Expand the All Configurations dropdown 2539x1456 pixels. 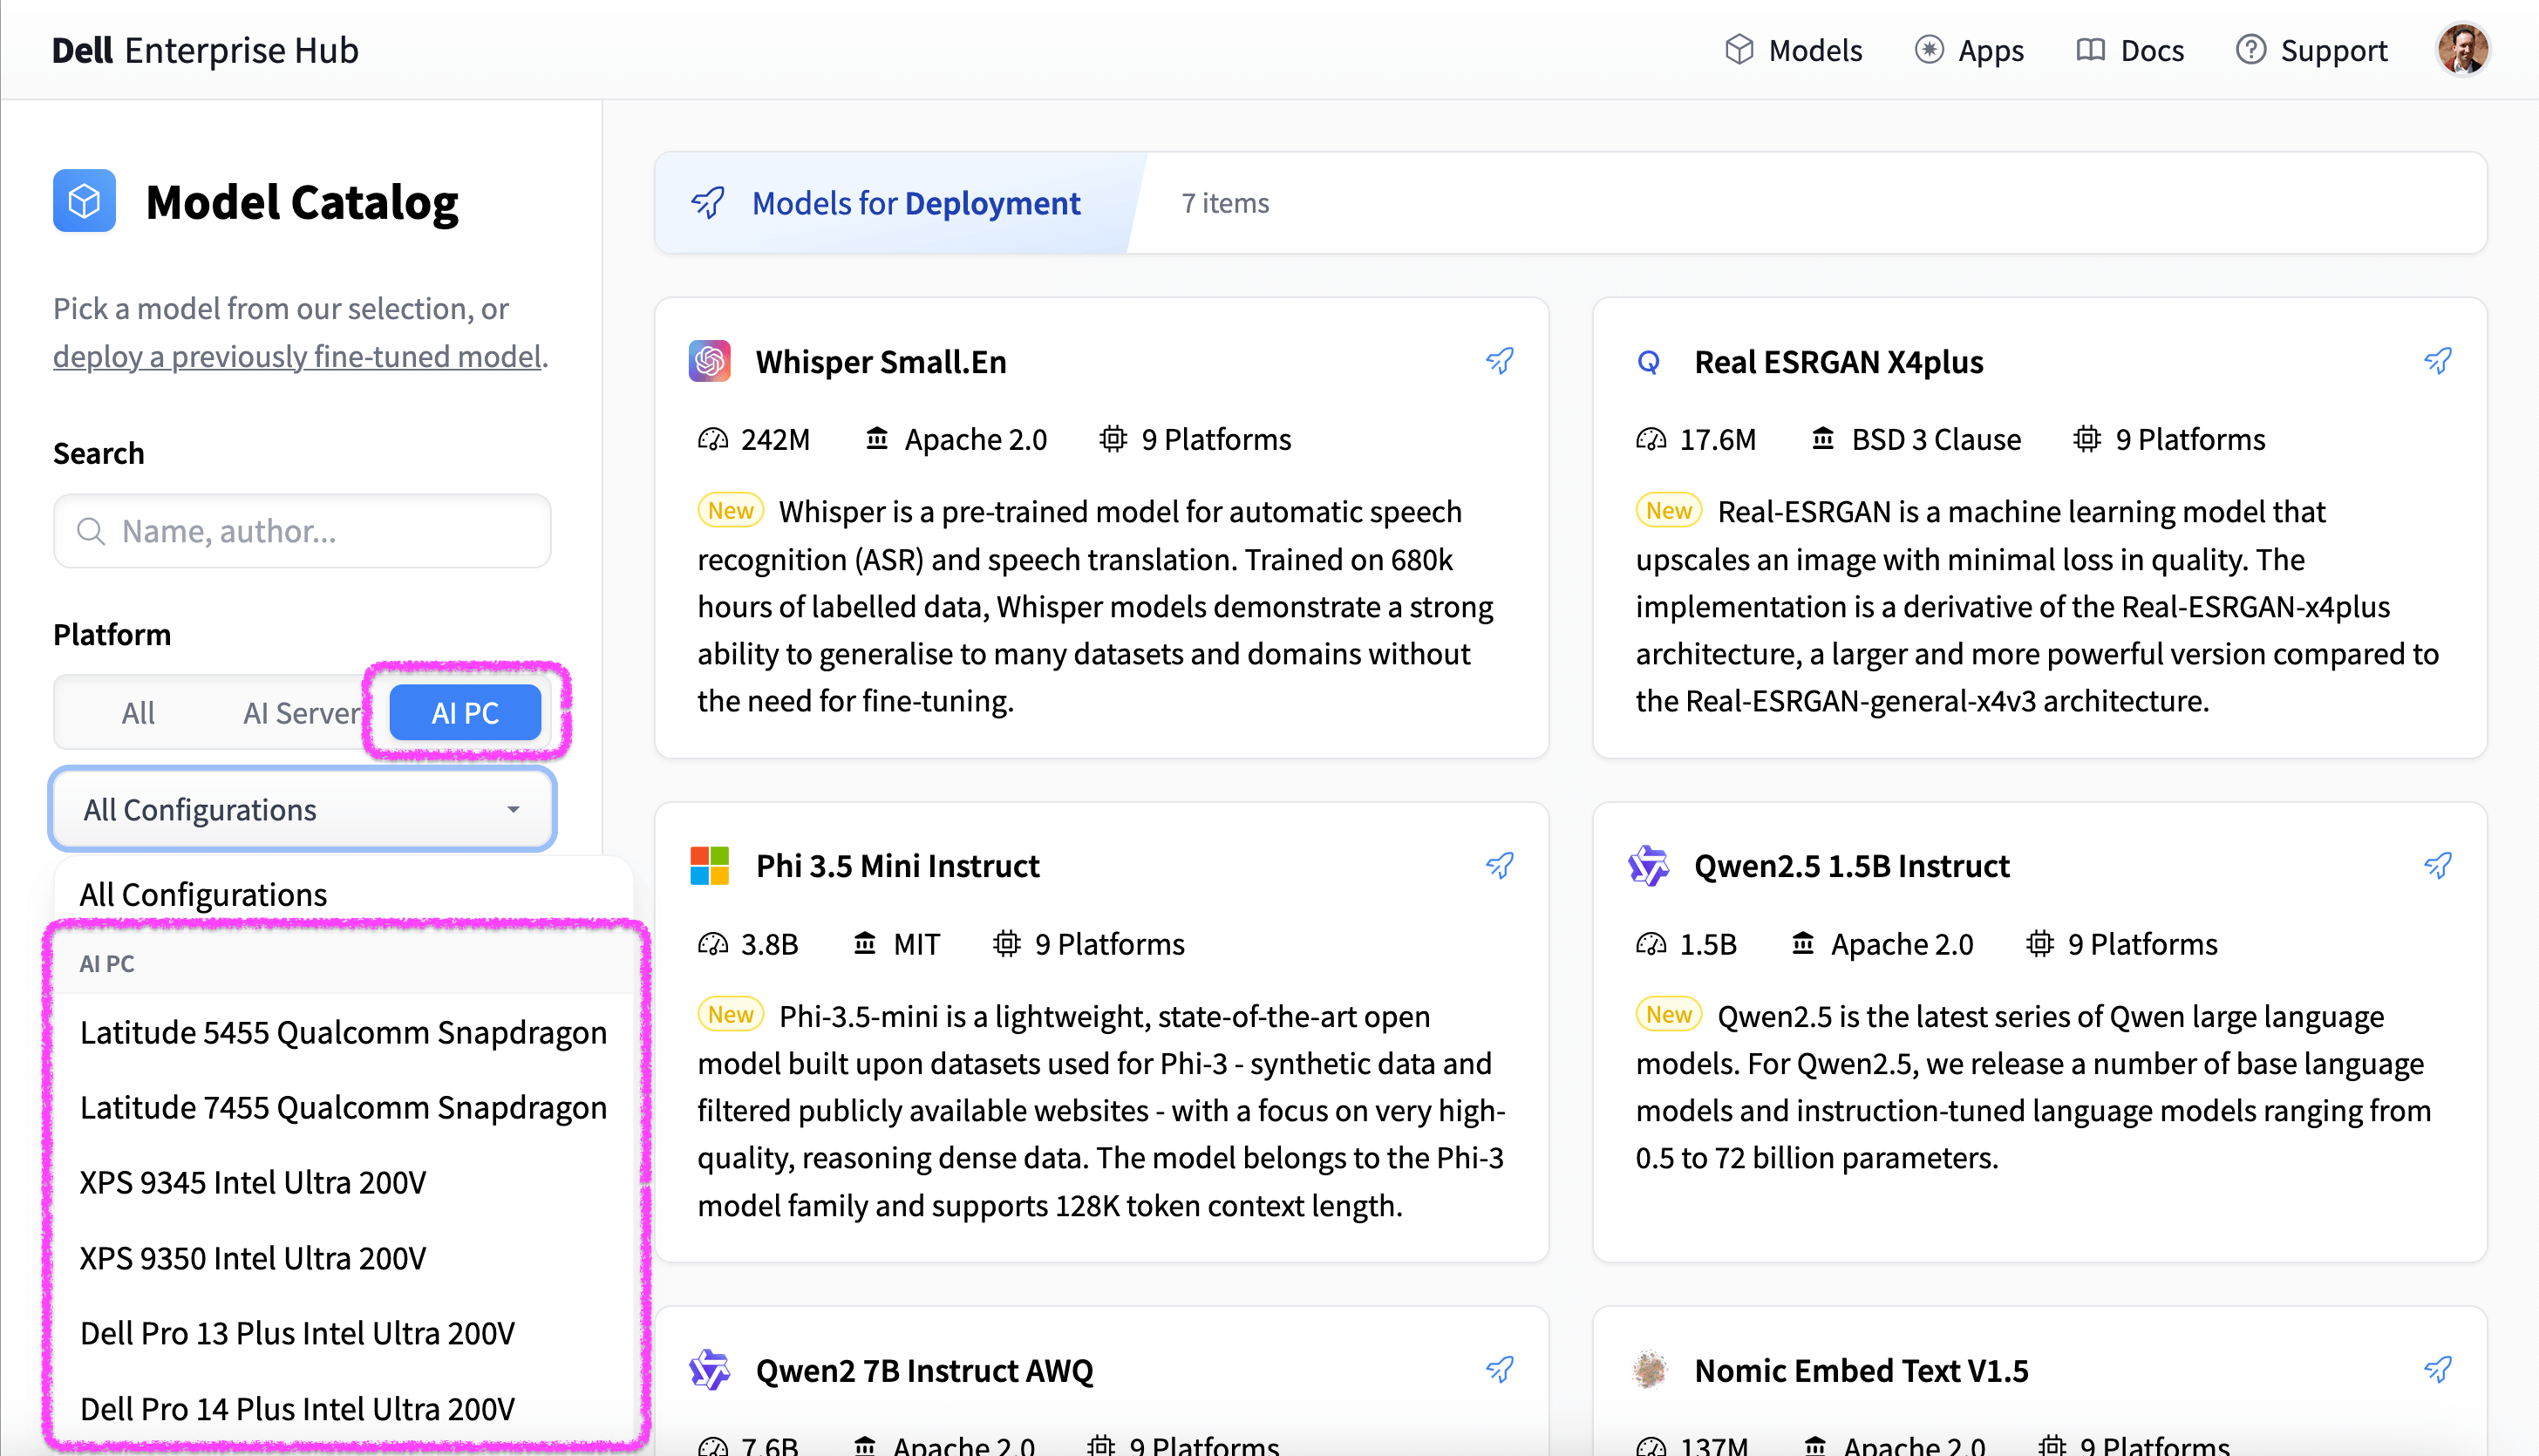point(302,809)
